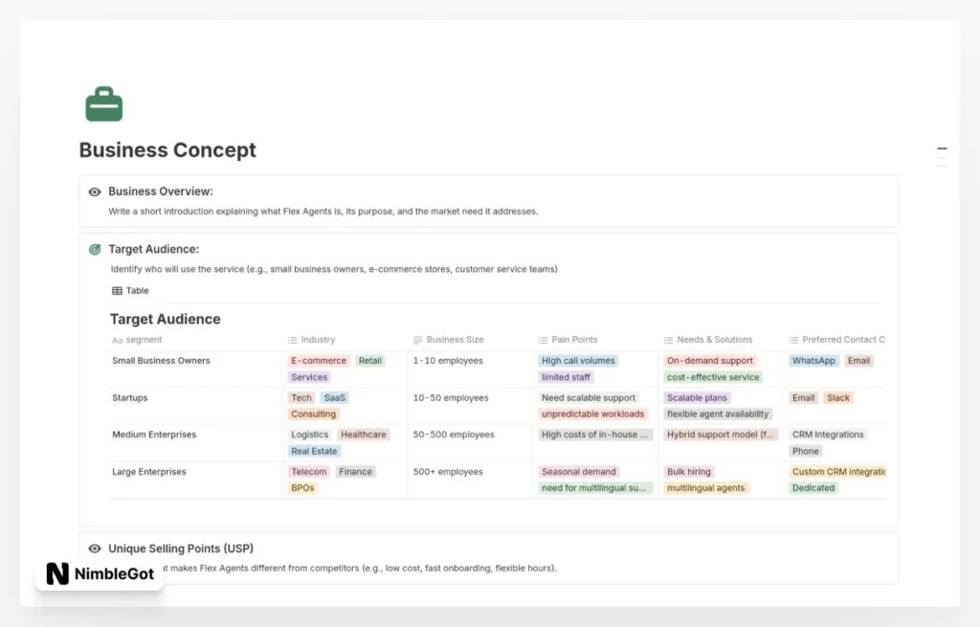Viewport: 980px width, 627px height.
Task: Open the Industry column header menu
Action: click(318, 340)
